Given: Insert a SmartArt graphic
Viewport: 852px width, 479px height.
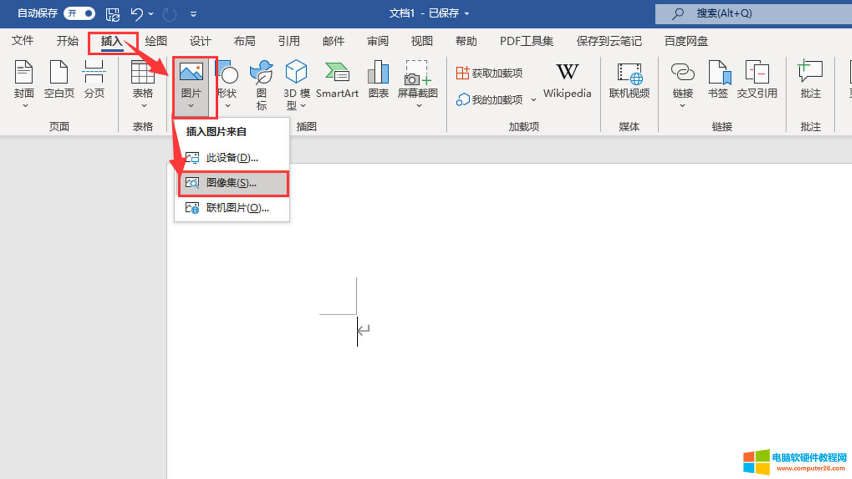Looking at the screenshot, I should point(337,79).
